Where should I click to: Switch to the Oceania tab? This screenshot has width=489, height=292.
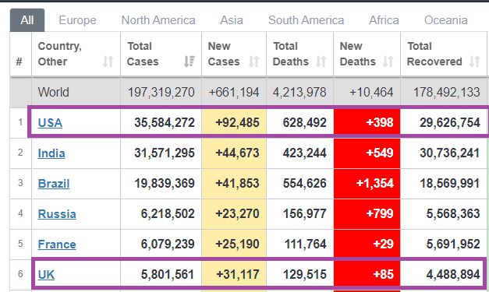(x=446, y=20)
